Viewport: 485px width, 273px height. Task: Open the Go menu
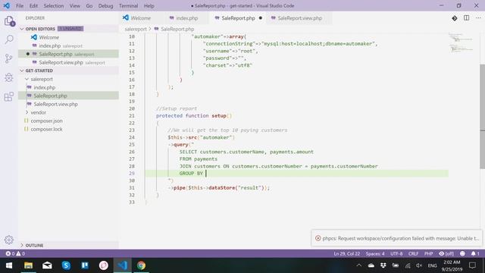(89, 5)
